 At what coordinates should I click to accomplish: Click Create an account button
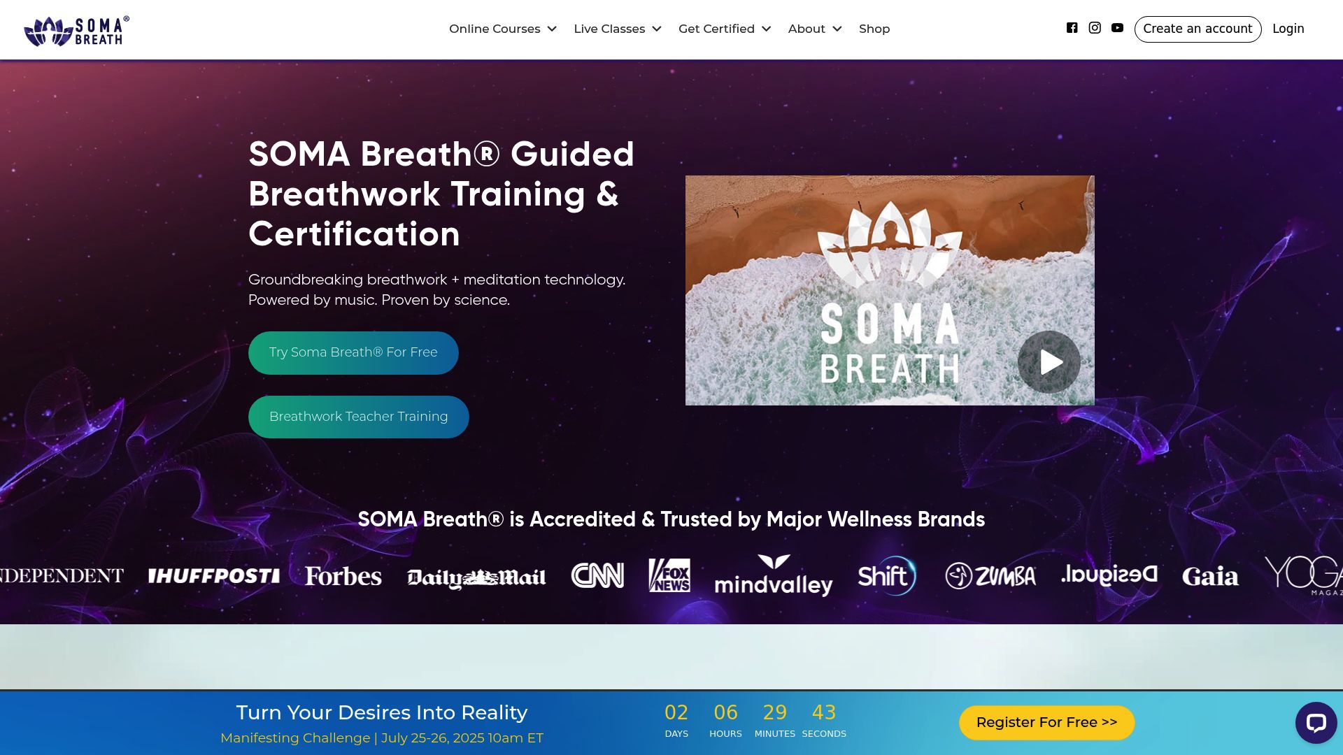(1198, 29)
